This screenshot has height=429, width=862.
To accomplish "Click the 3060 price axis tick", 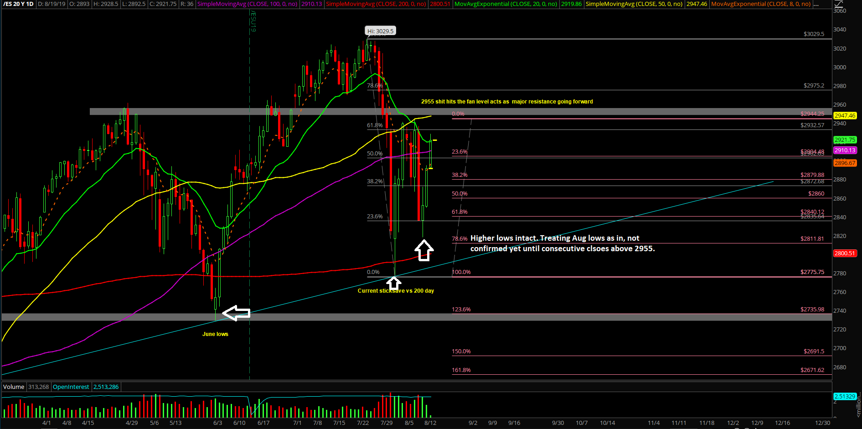I will (840, 11).
